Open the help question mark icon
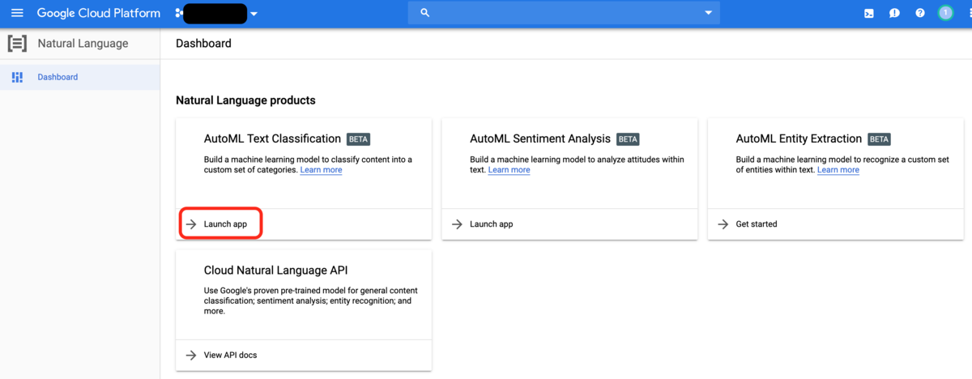The width and height of the screenshot is (972, 379). click(920, 13)
